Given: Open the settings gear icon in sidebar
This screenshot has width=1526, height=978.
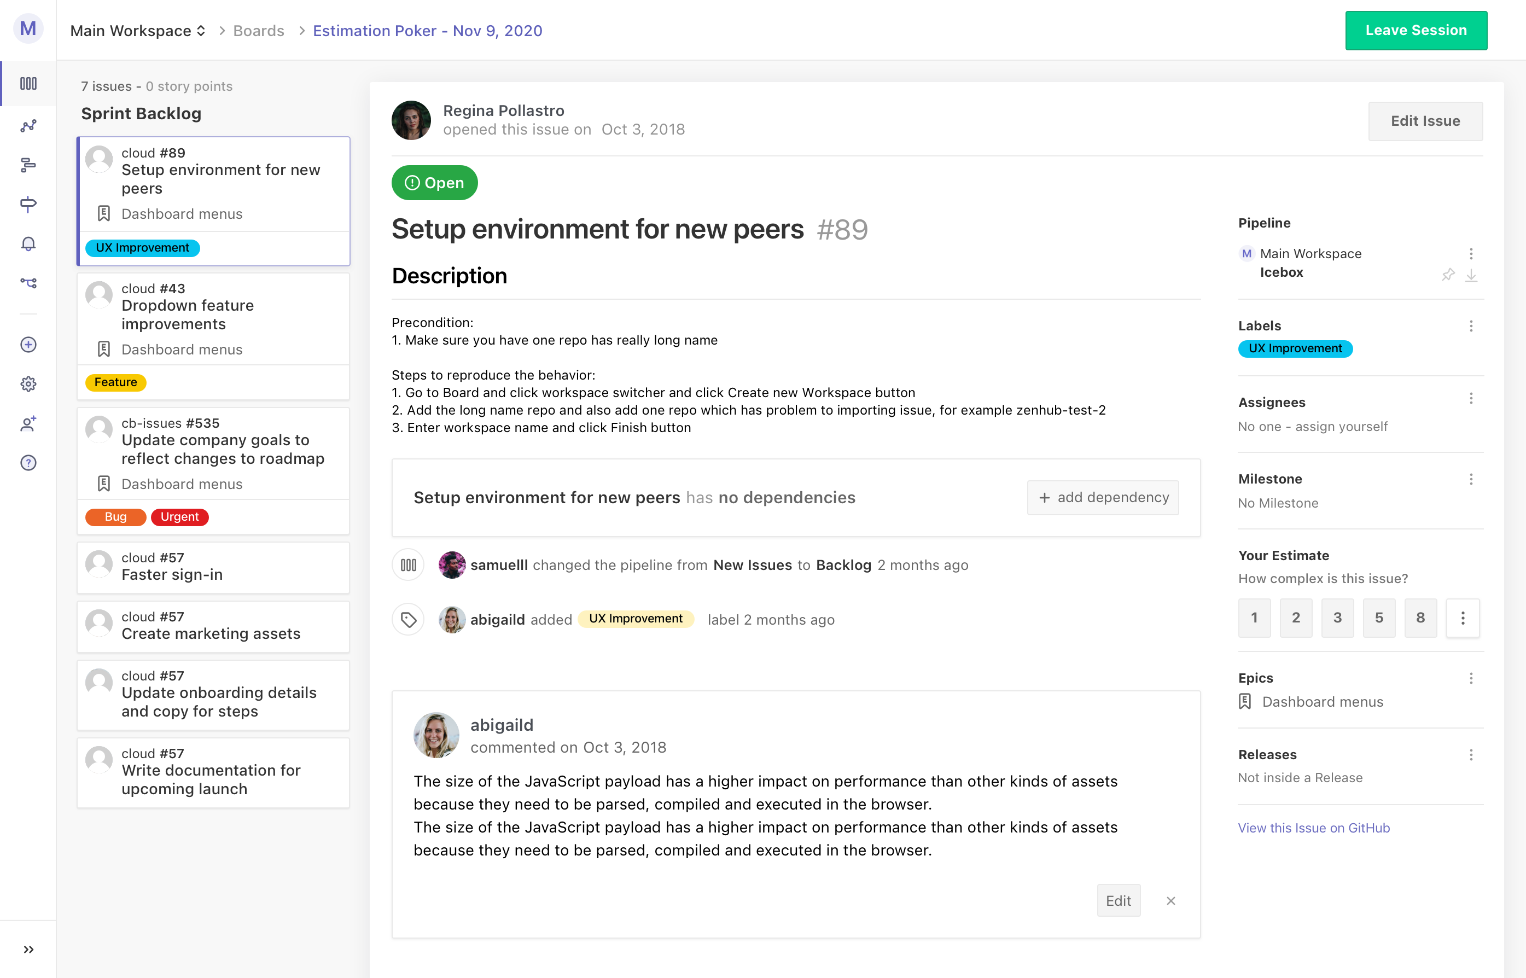Looking at the screenshot, I should click(x=28, y=383).
